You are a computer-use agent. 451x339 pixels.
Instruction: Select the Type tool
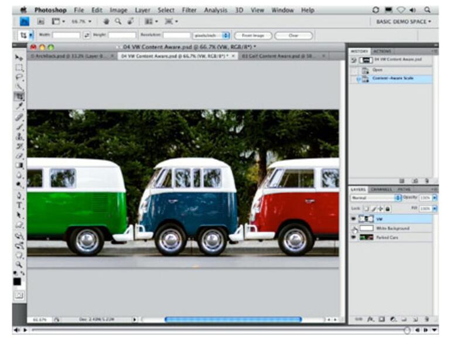pyautogui.click(x=19, y=205)
